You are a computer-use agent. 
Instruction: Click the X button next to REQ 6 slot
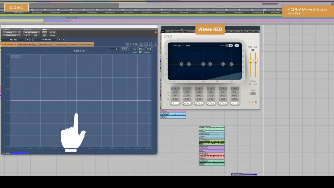click(x=31, y=39)
